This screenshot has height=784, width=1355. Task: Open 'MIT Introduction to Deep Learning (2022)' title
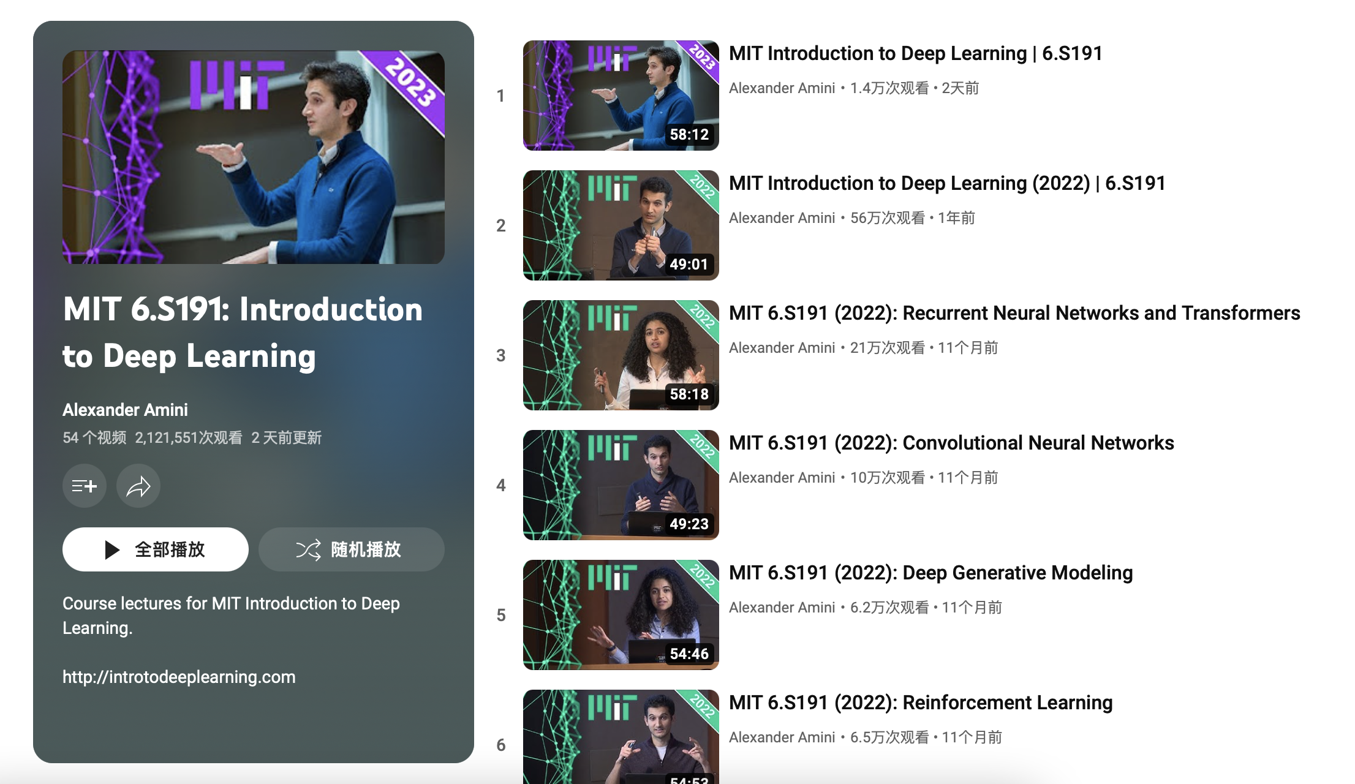click(x=947, y=183)
